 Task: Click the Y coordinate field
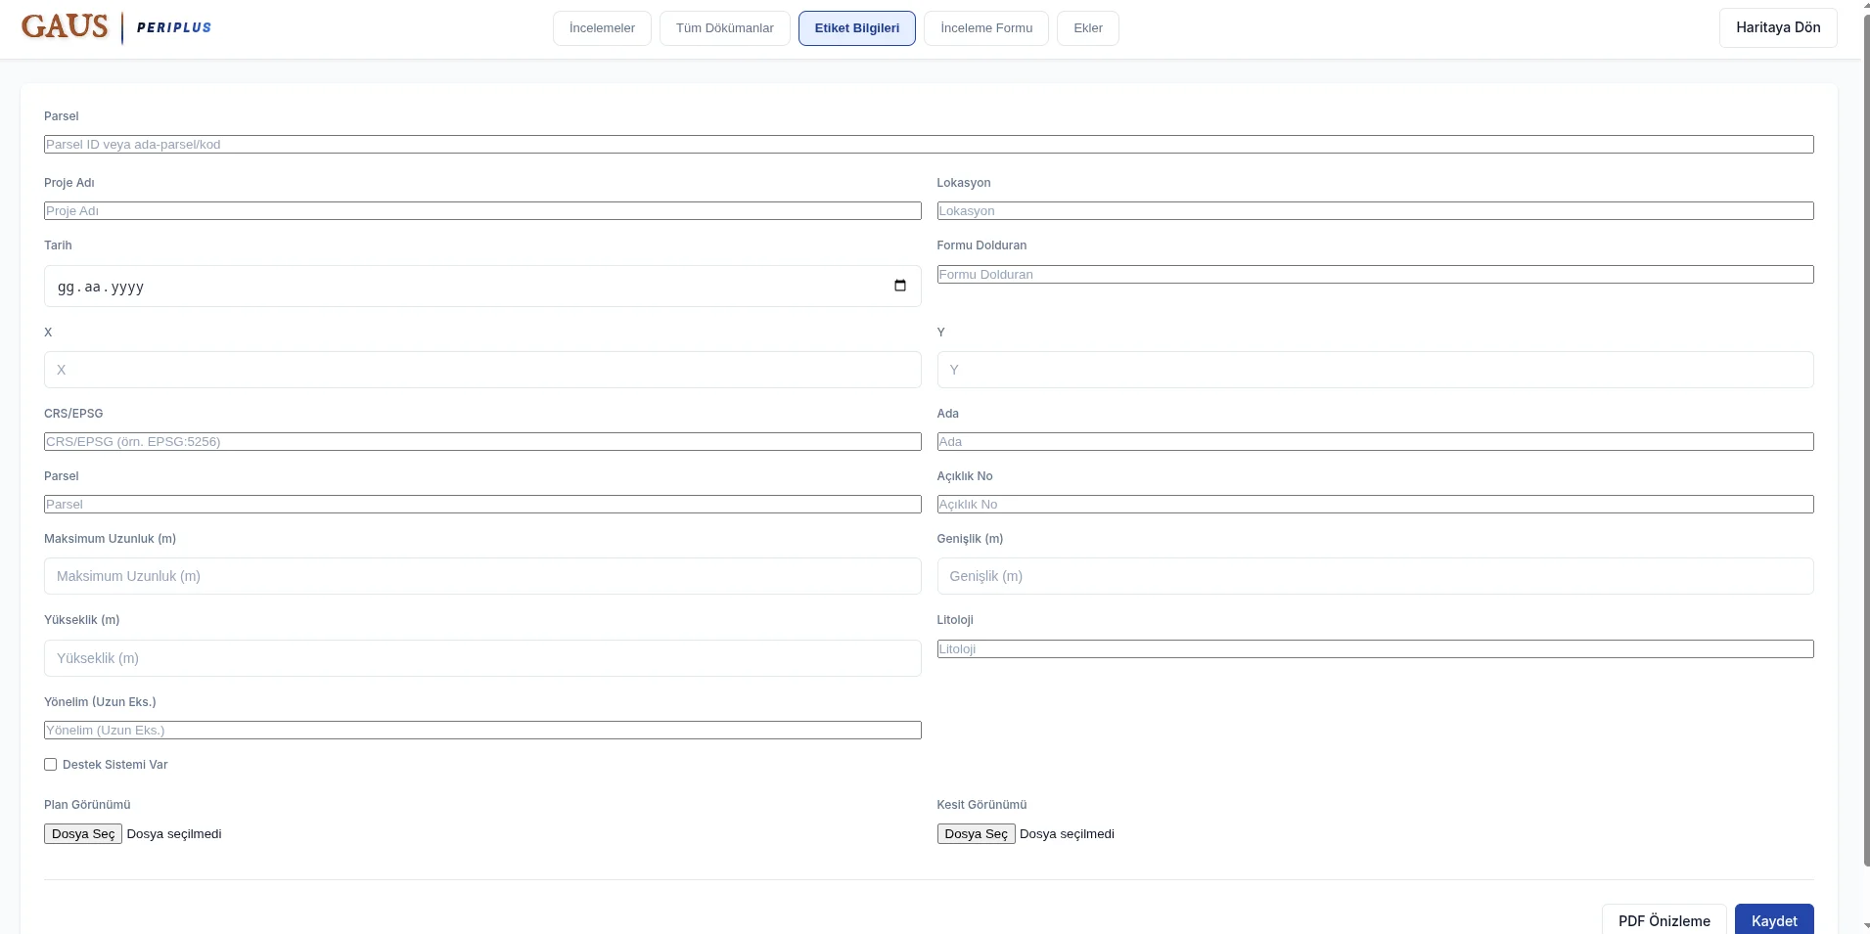coord(1375,370)
